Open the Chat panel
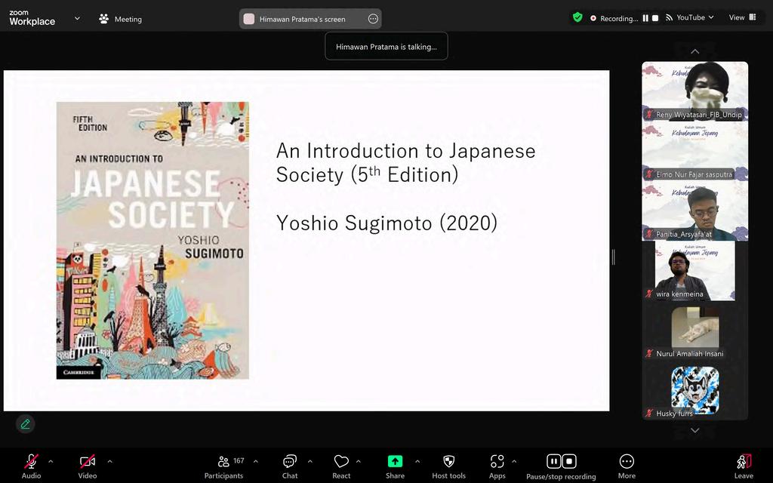The image size is (773, 483). (x=290, y=466)
